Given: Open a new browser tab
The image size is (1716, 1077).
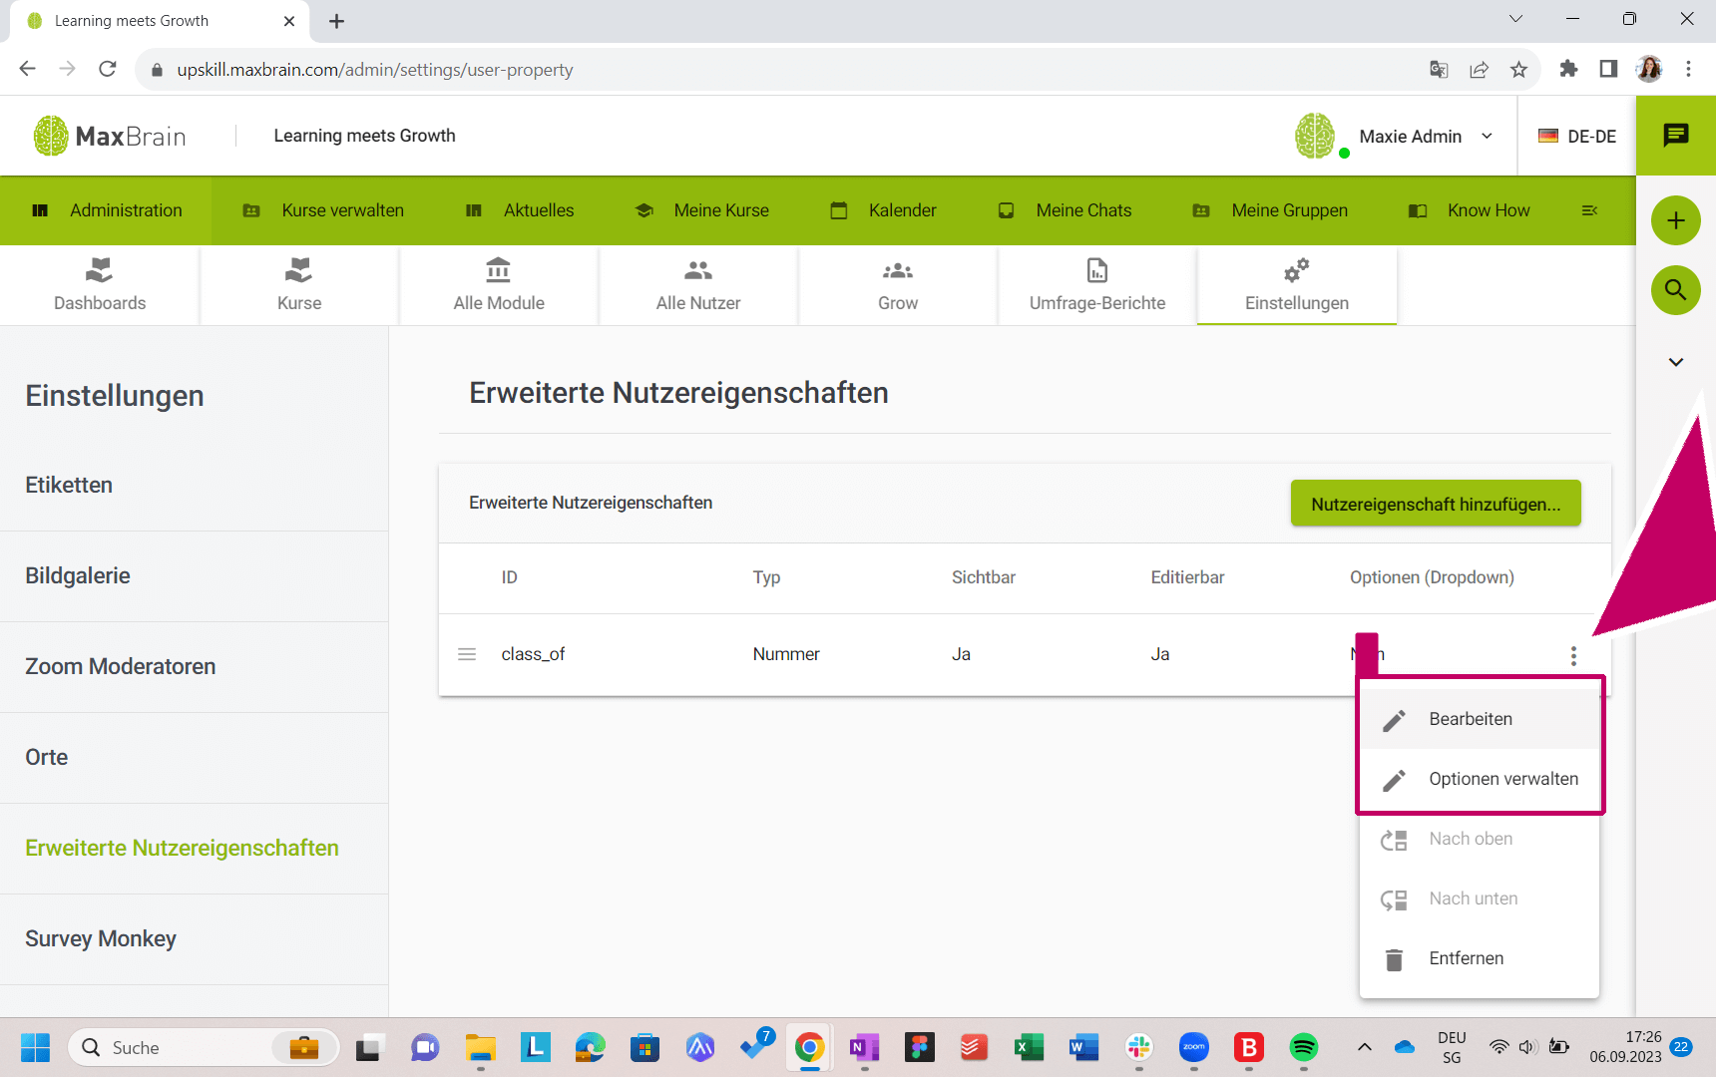Looking at the screenshot, I should 337,21.
